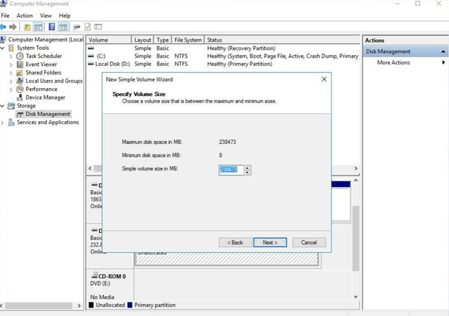
Task: Click the Simple volume size field
Action: tap(230, 170)
